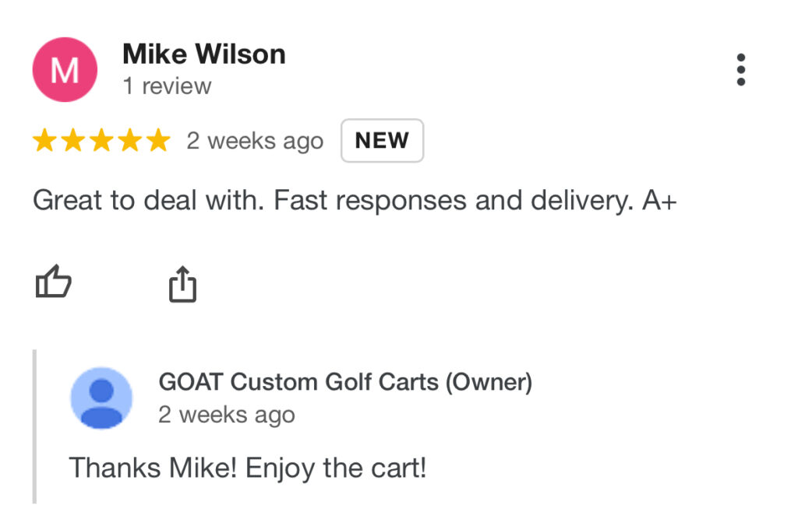Click the GOAT Custom Golf Carts owner avatar

click(x=101, y=398)
